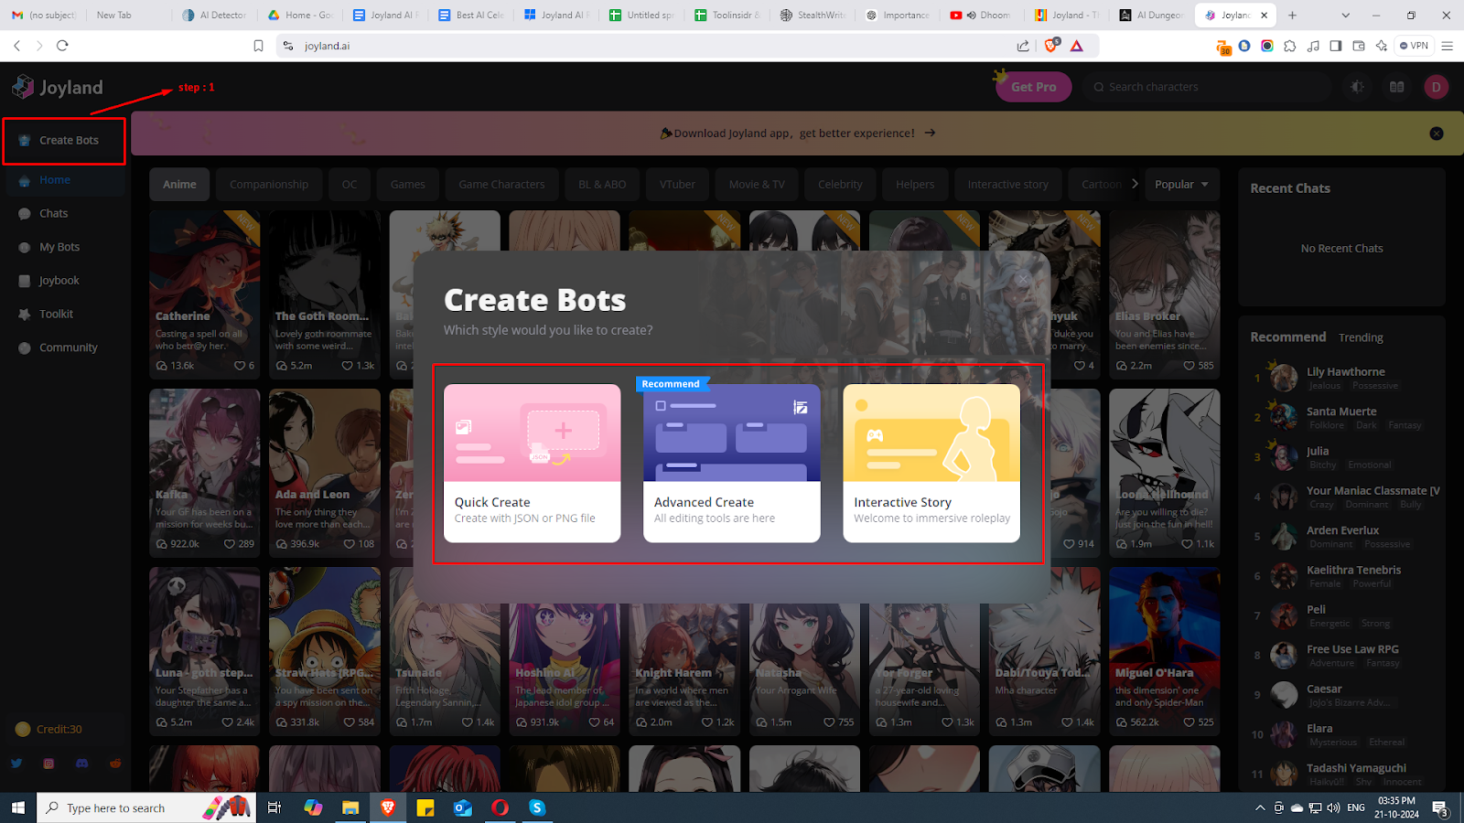The image size is (1464, 823).
Task: Select the Helpers category tab
Action: (x=915, y=184)
